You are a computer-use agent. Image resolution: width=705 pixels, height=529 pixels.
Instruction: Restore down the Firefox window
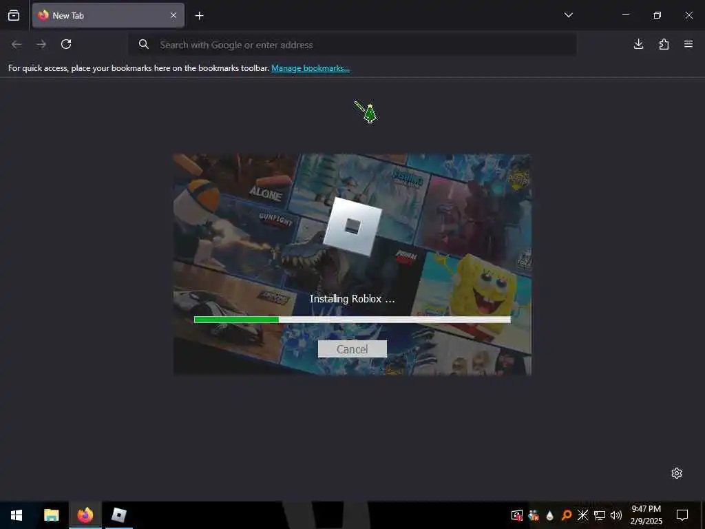click(657, 15)
